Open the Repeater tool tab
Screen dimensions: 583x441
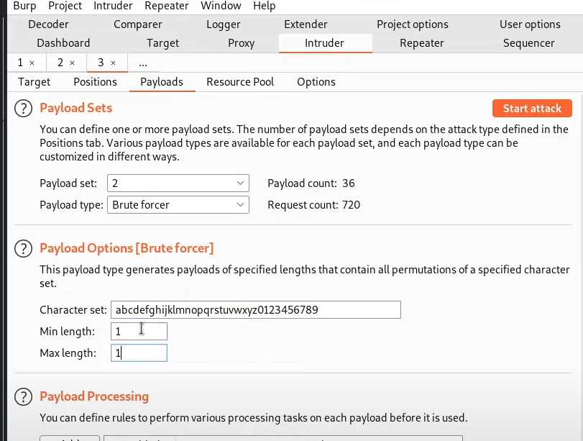[x=422, y=43]
